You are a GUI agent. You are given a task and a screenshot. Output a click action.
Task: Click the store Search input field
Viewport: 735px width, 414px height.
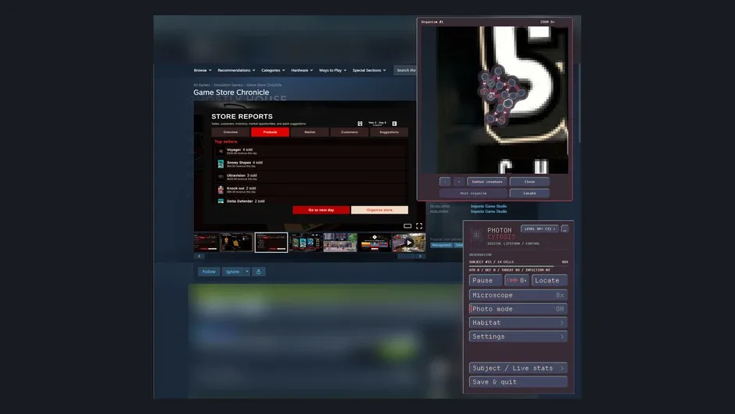tap(405, 70)
